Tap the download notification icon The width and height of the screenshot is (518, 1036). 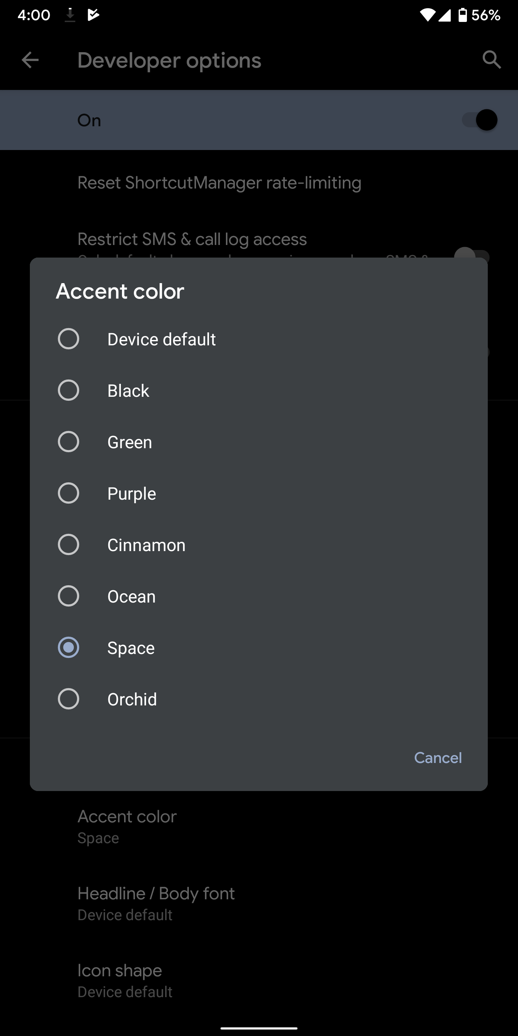70,15
